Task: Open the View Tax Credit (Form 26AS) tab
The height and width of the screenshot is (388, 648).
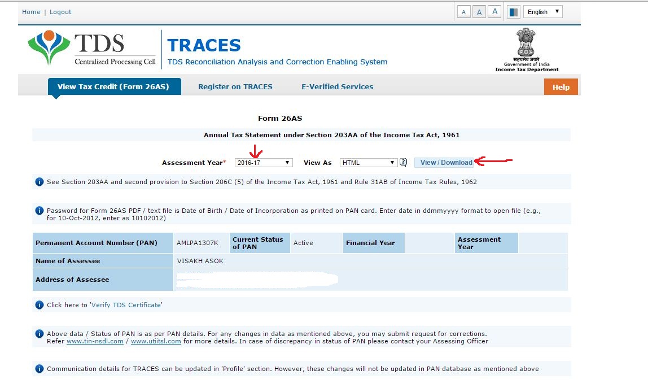Action: pyautogui.click(x=114, y=86)
